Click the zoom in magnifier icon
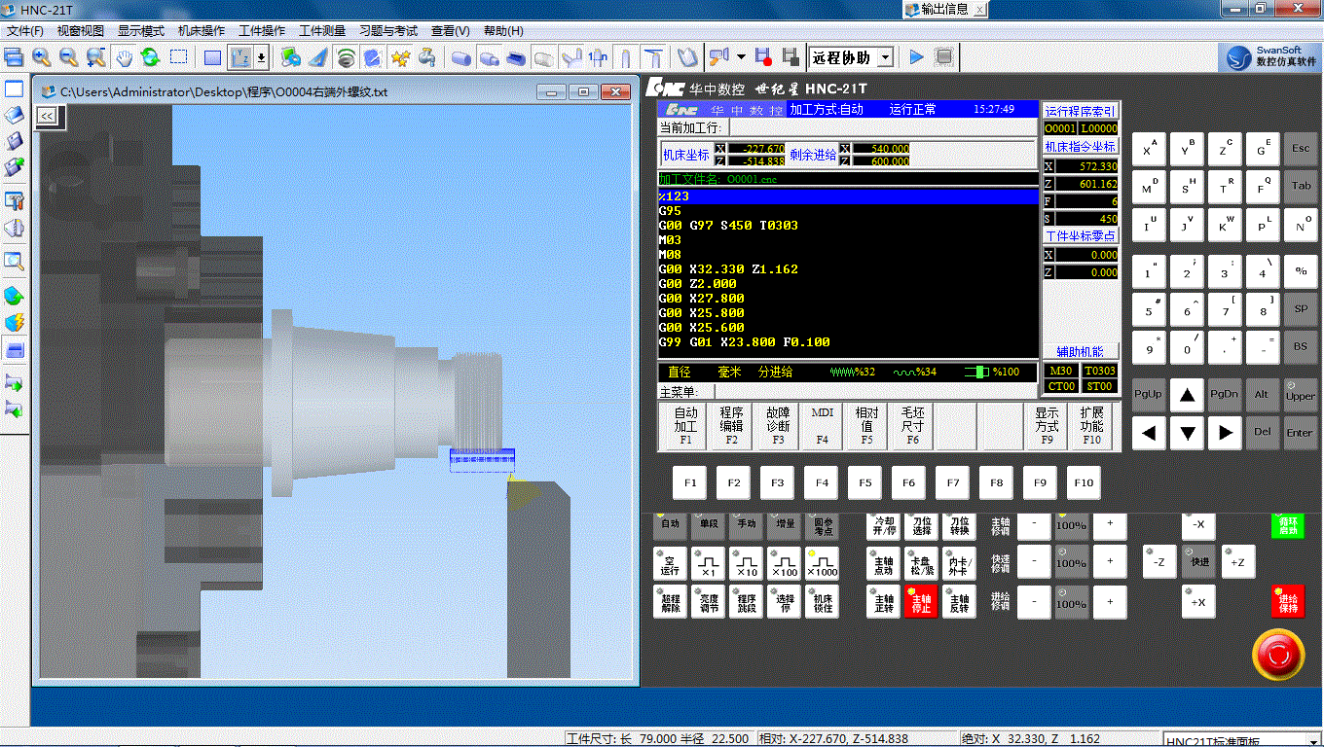This screenshot has height=747, width=1324. [x=41, y=57]
